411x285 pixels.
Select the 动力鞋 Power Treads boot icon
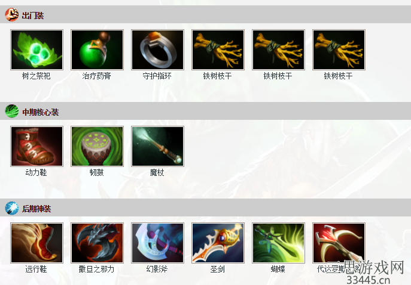coord(36,146)
